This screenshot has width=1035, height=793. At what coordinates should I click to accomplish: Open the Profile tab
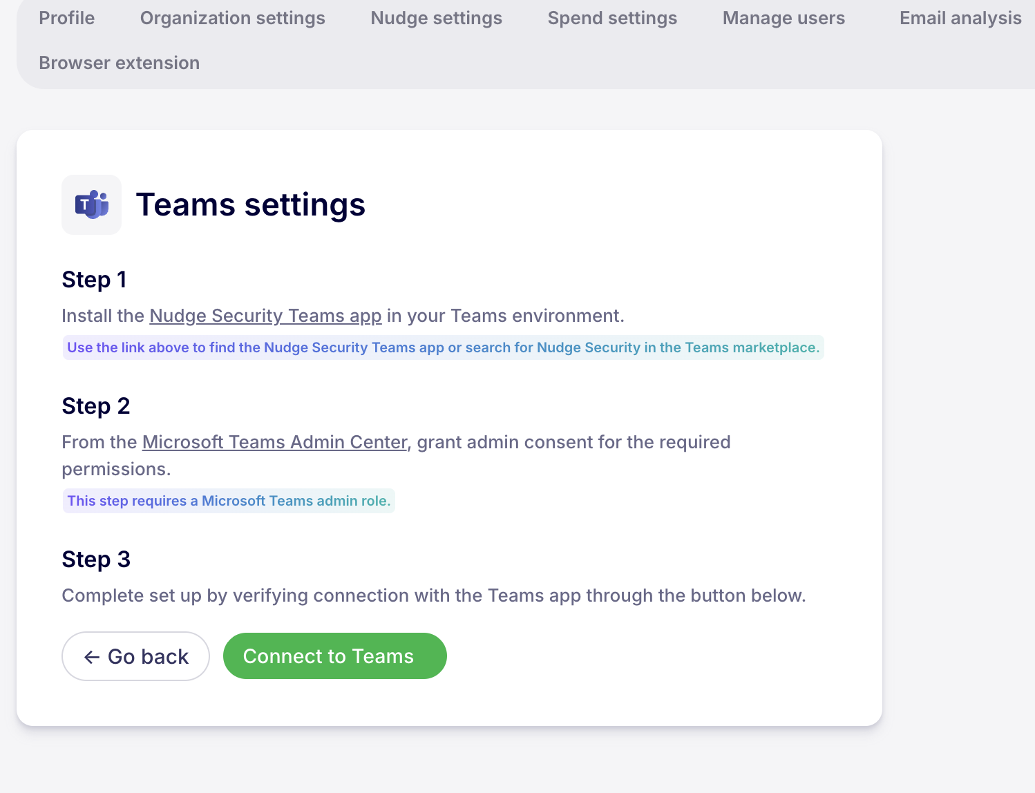click(x=66, y=18)
